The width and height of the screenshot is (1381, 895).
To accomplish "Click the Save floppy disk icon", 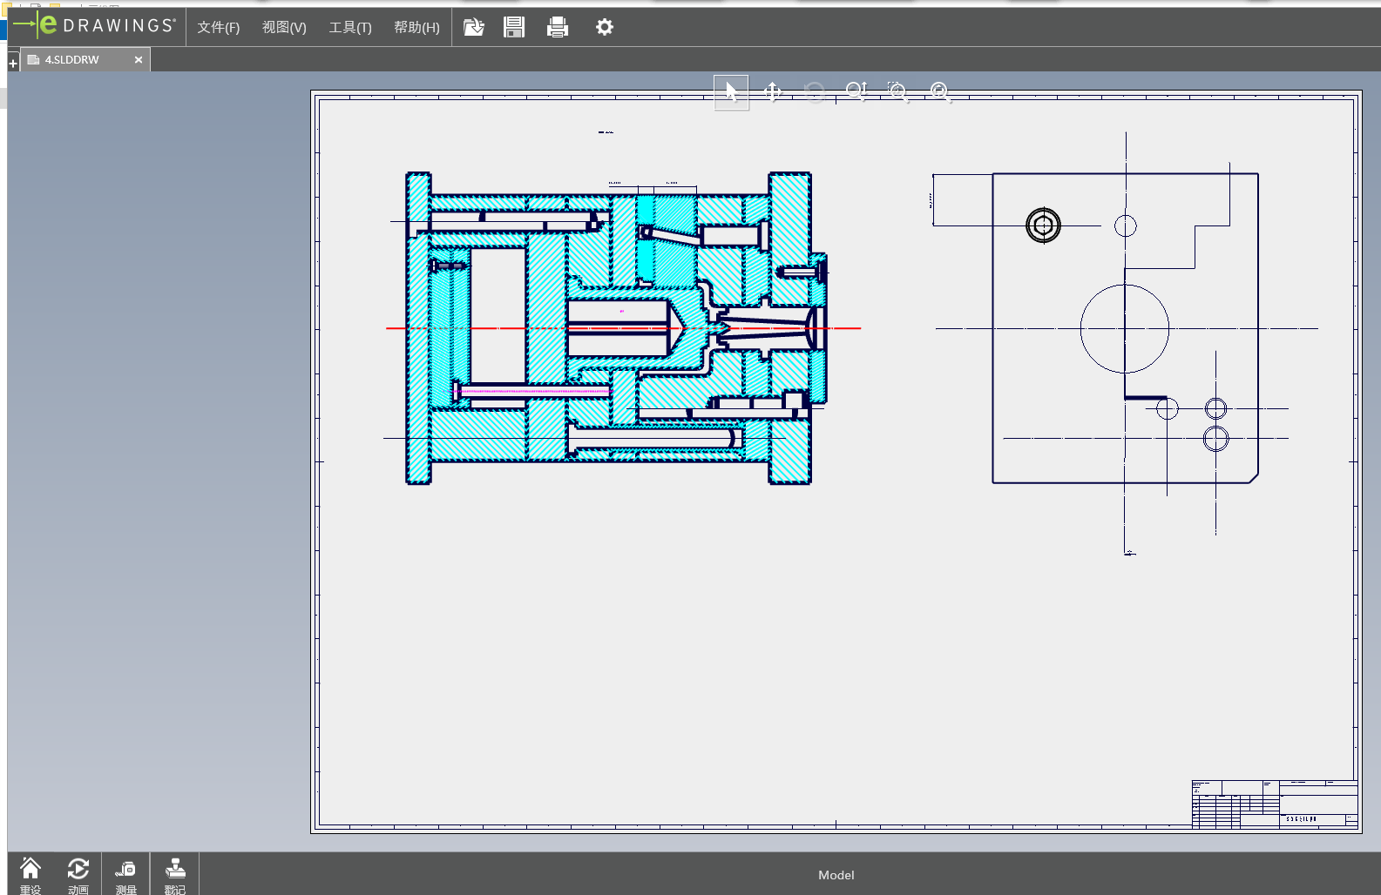I will click(514, 28).
